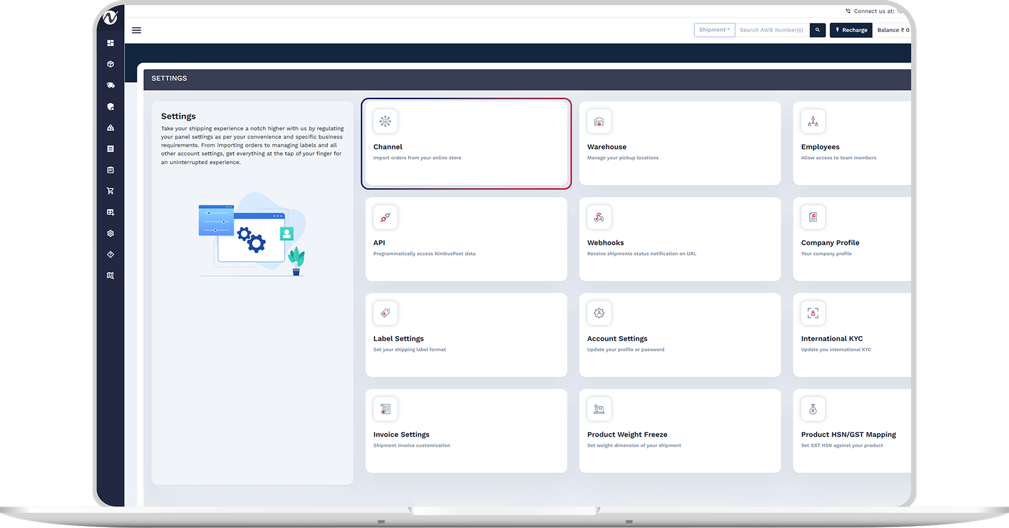Open the delivery truck sidebar icon
Image resolution: width=1009 pixels, height=528 pixels.
click(x=110, y=85)
